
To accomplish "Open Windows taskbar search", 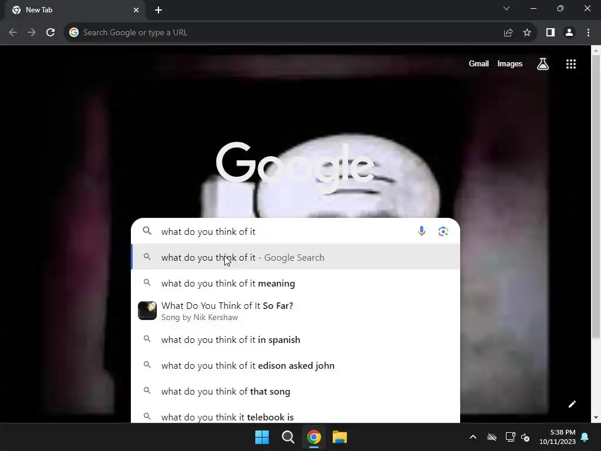I will click(288, 437).
